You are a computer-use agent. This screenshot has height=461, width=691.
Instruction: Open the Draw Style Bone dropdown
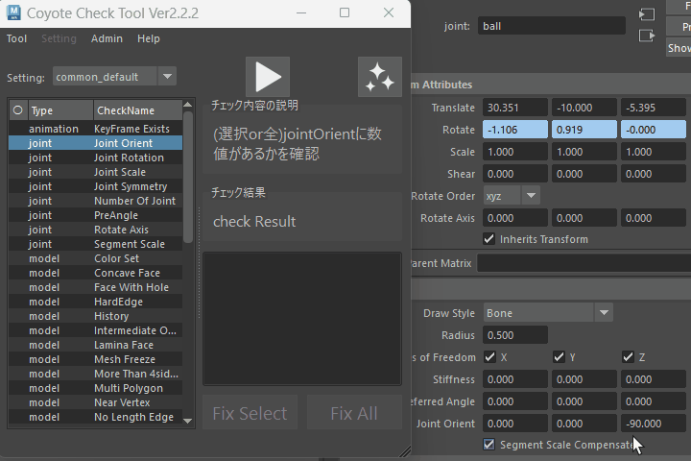point(604,313)
